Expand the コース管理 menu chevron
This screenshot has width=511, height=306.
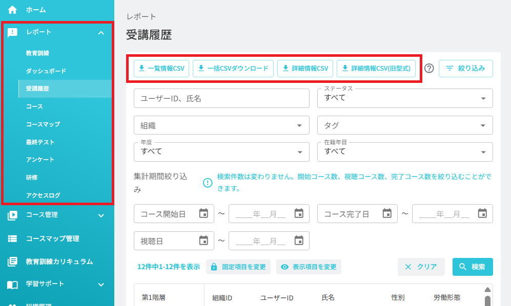101,215
